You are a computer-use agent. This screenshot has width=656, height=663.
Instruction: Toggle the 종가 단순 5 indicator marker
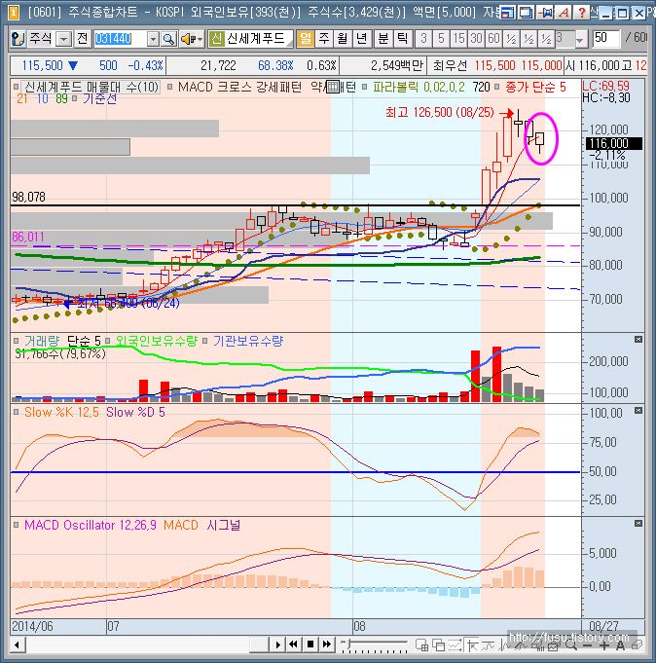tap(497, 87)
